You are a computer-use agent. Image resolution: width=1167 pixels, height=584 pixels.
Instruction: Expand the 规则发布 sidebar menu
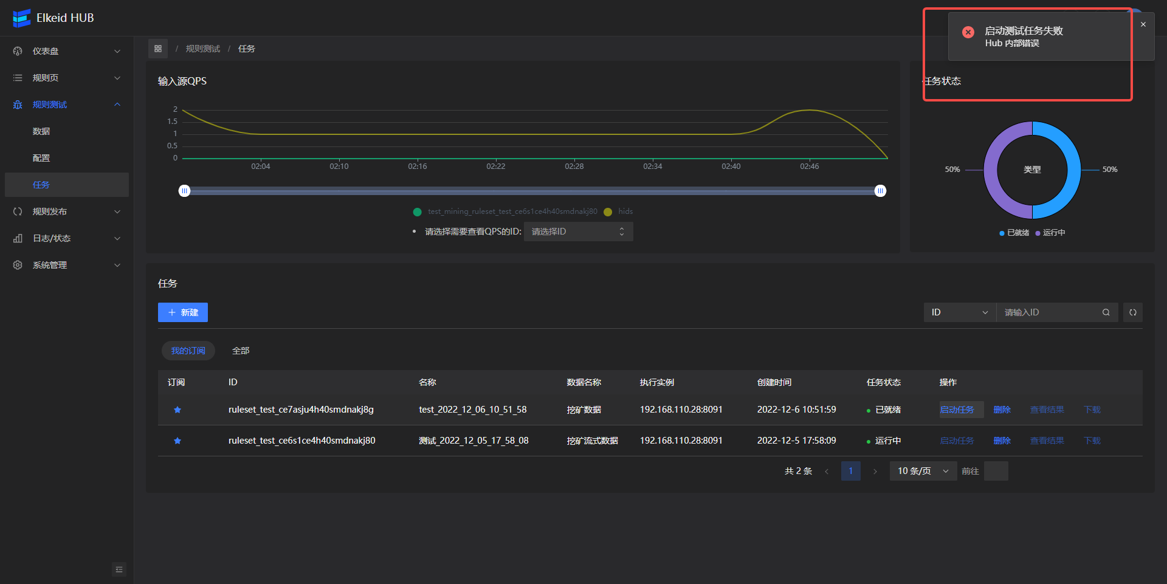[67, 211]
